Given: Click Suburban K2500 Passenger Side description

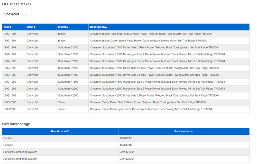Looking at the screenshot, I should pos(157,89).
